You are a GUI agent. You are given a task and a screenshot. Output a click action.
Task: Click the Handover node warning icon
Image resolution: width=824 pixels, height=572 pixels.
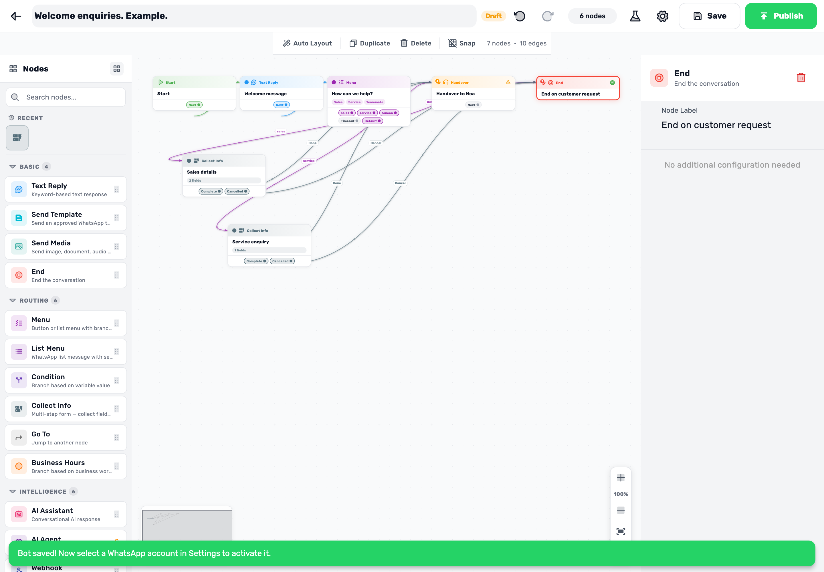(508, 82)
